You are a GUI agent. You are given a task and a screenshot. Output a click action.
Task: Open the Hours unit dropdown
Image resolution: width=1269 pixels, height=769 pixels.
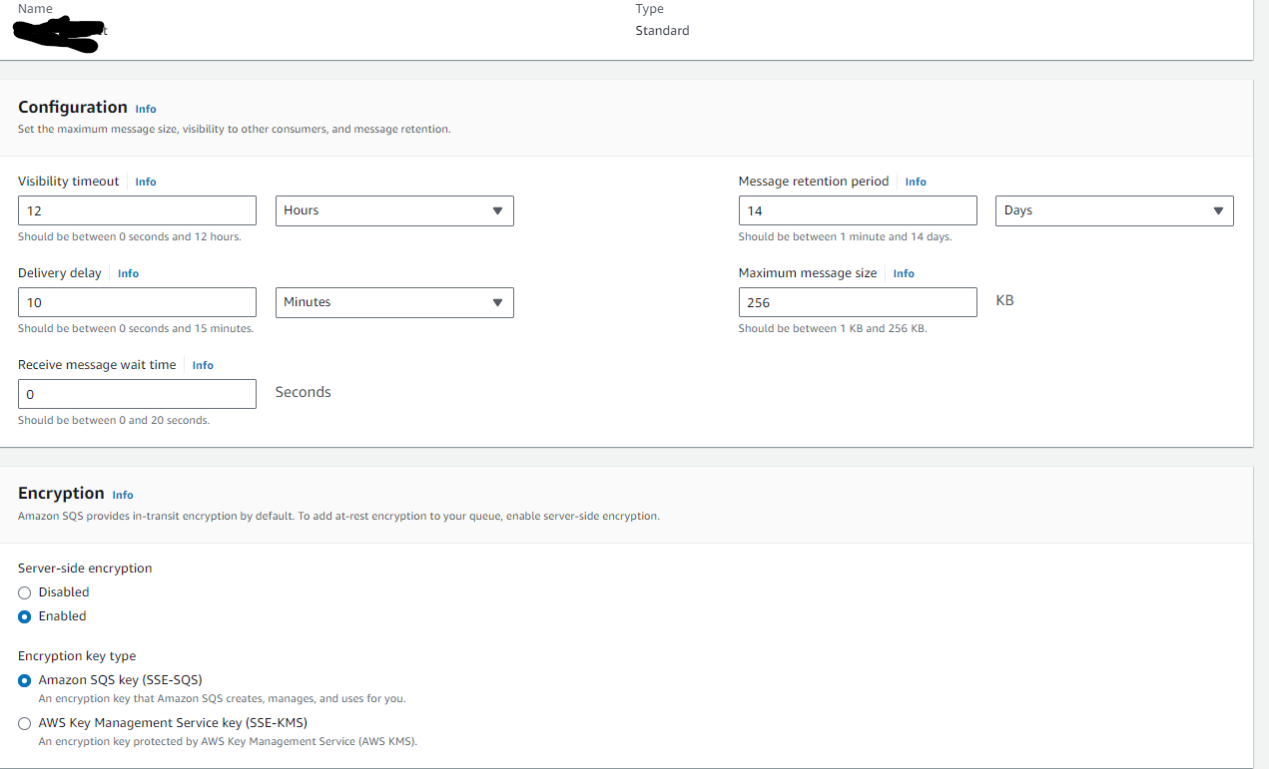click(394, 210)
